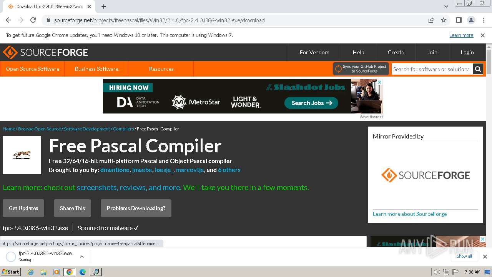Open Browse Open Source breadcrumb

(39, 129)
